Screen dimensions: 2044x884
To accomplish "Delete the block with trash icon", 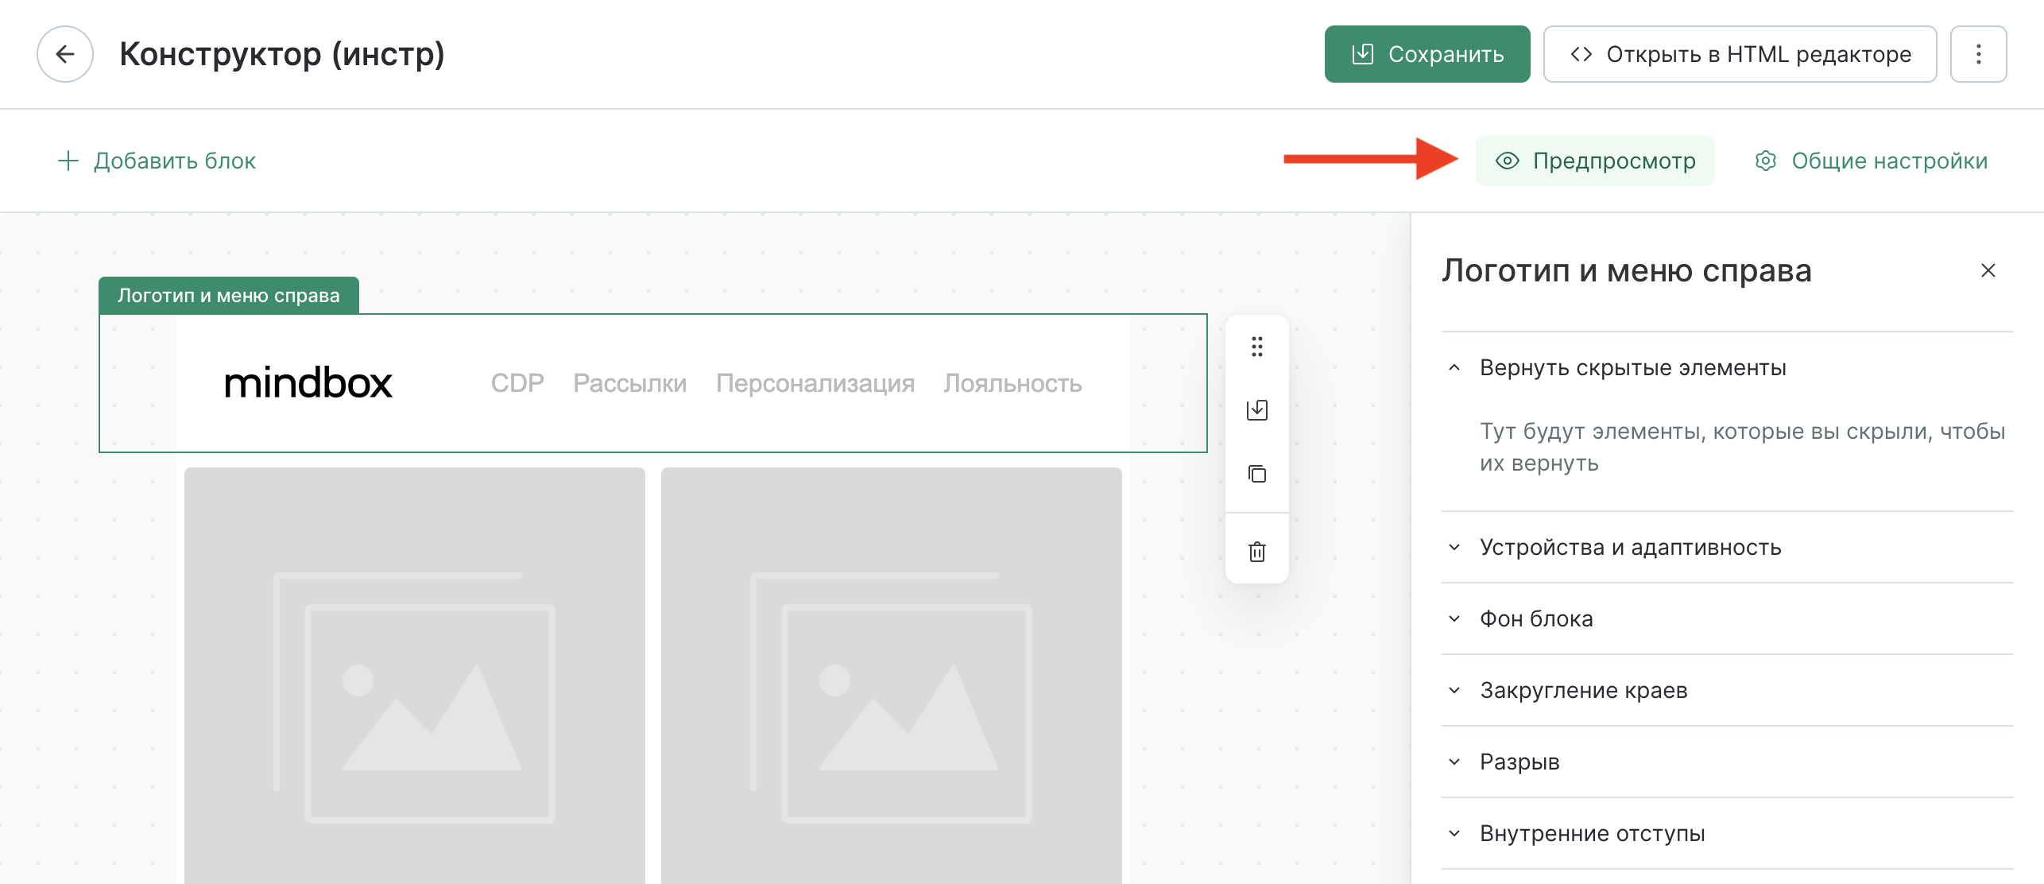I will (1256, 551).
